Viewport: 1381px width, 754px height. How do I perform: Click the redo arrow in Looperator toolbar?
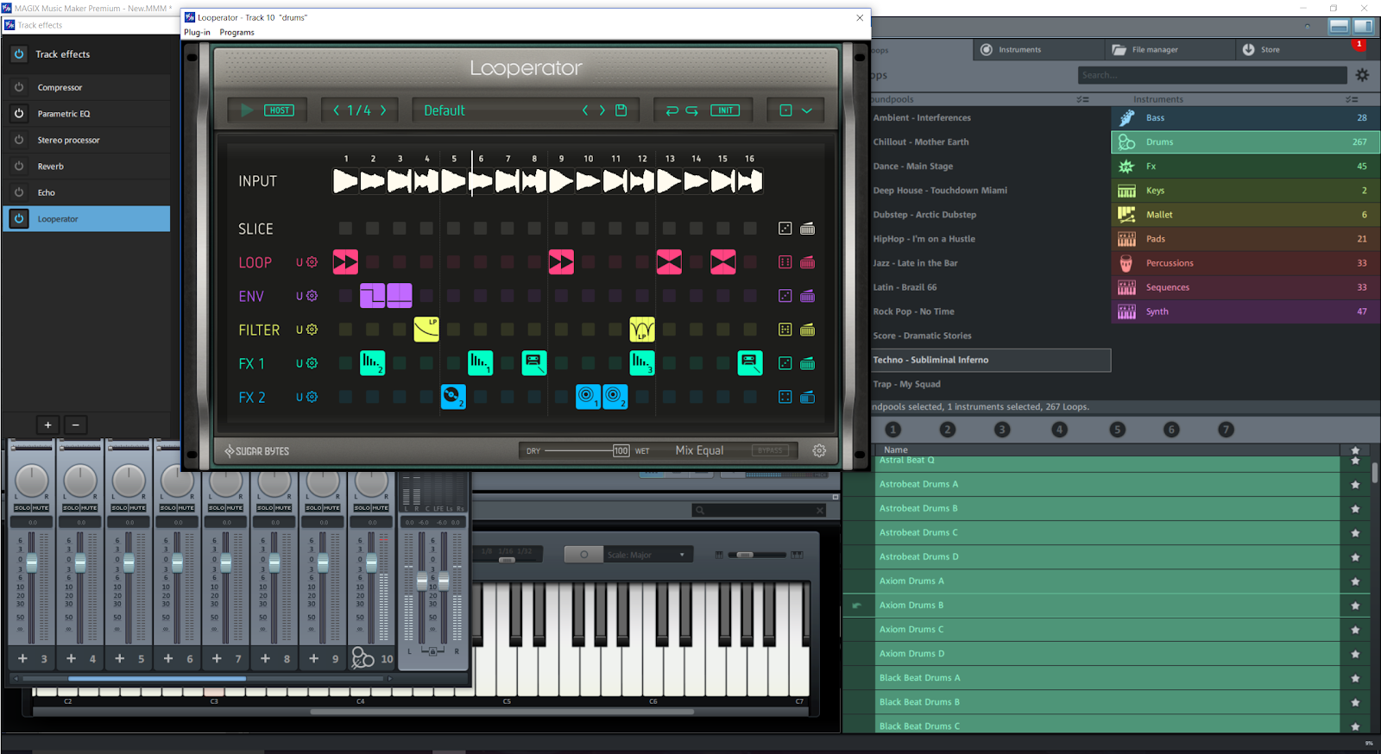[692, 110]
